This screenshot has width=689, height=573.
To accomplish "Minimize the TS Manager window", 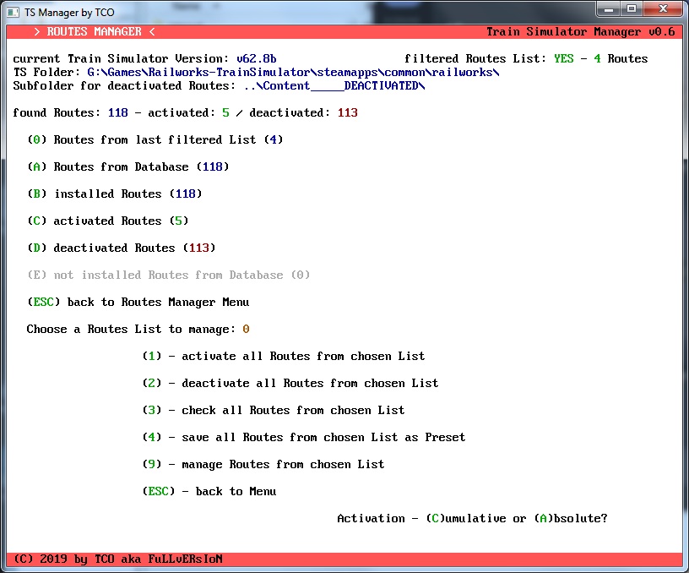I will pos(609,8).
